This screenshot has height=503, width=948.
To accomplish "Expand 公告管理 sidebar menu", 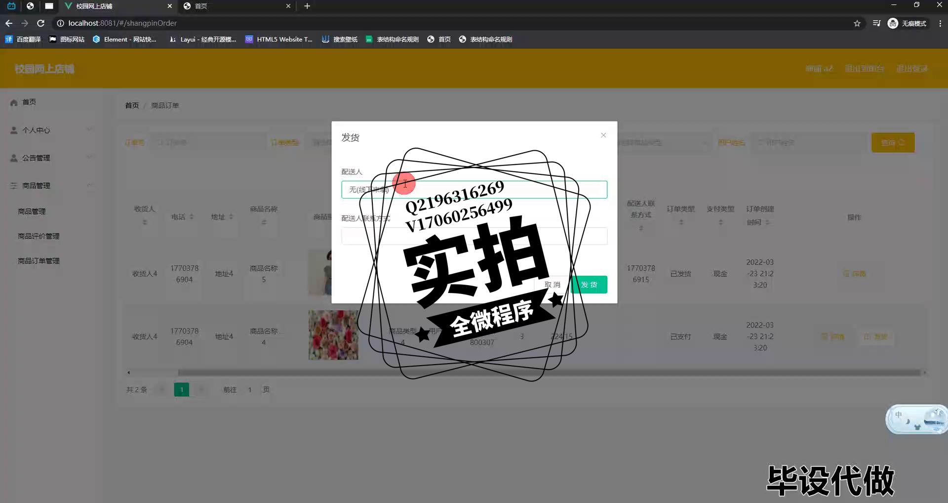I will [x=51, y=158].
